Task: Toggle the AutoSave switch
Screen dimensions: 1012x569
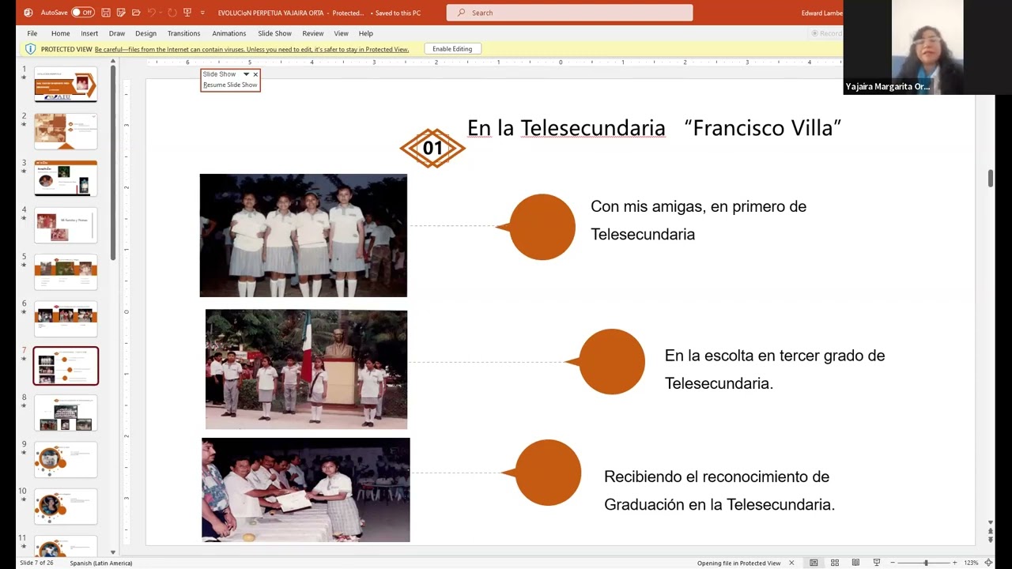Action: pyautogui.click(x=82, y=13)
